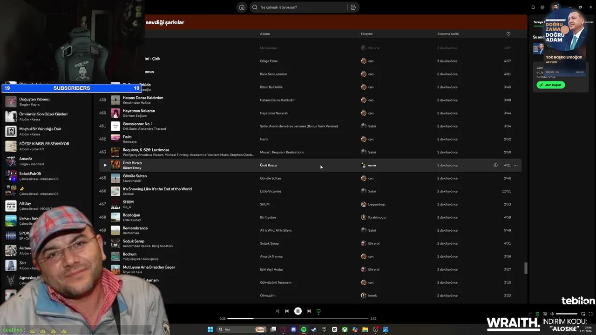
Task: Select the SHUM track row
Action: [x=310, y=204]
